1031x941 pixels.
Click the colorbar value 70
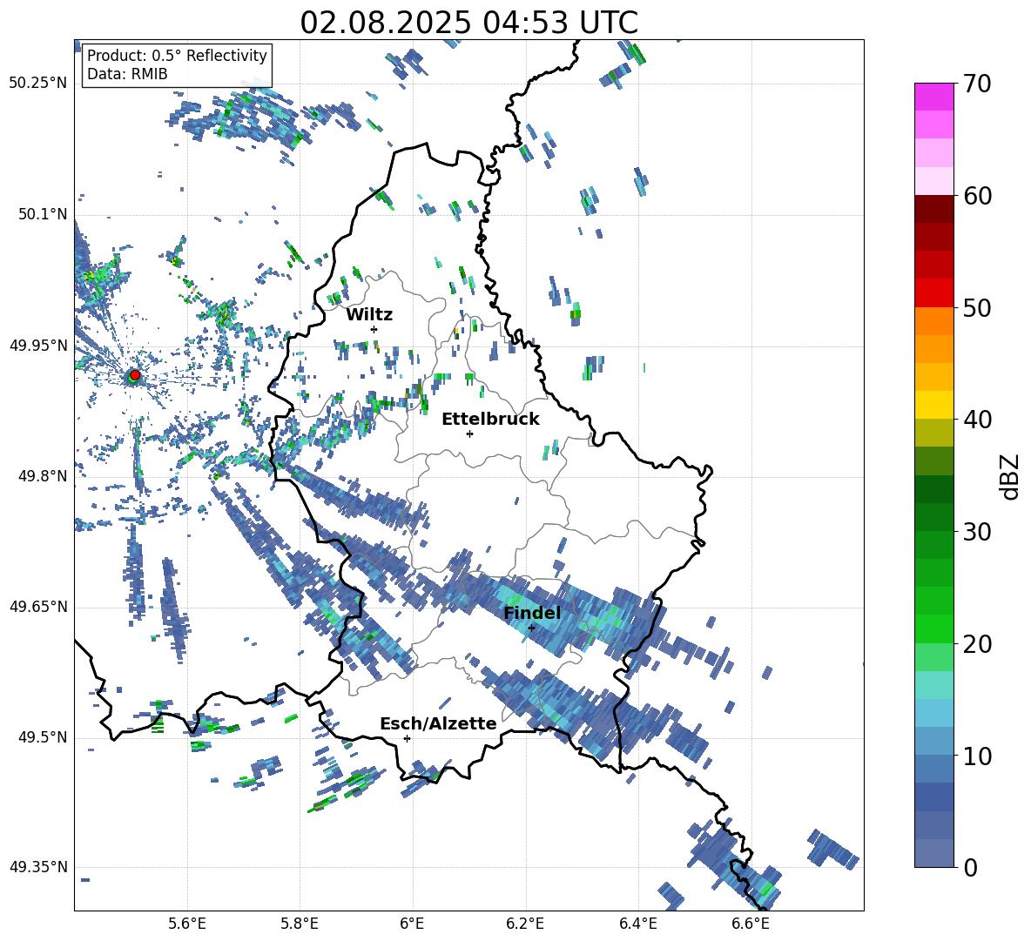coord(977,84)
